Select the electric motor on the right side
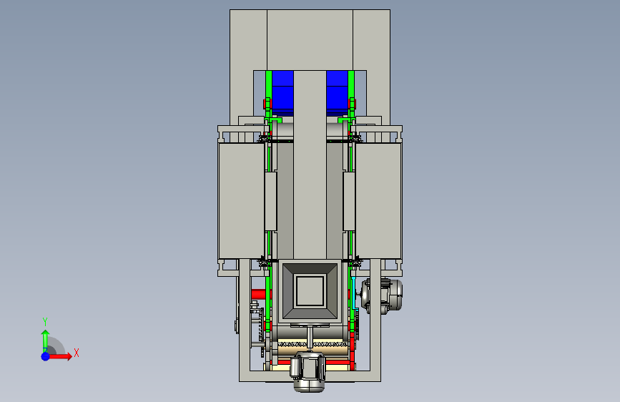This screenshot has width=620, height=402. coord(381,295)
